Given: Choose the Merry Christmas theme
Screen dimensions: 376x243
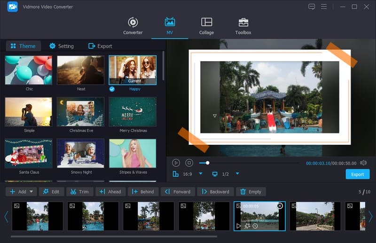Looking at the screenshot, I should [133, 112].
